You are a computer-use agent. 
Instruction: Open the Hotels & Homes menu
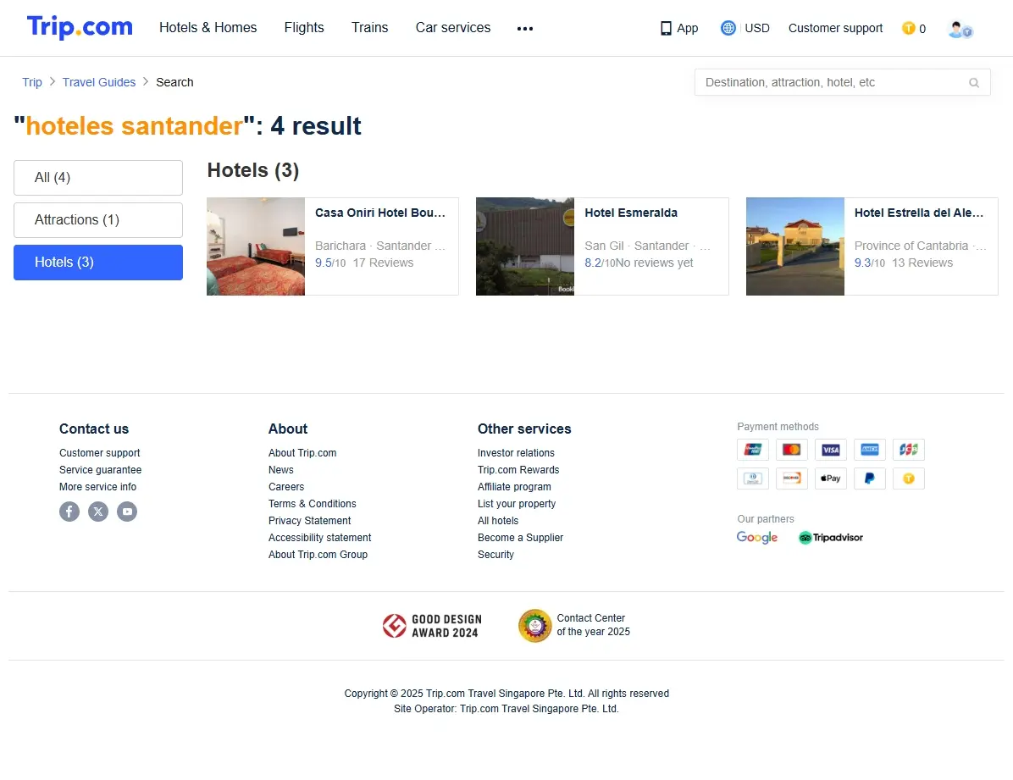coord(208,28)
